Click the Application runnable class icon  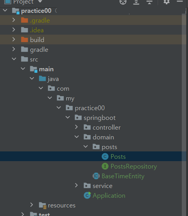point(87,195)
